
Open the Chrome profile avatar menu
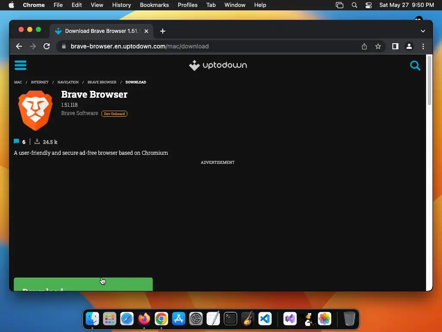(x=409, y=46)
